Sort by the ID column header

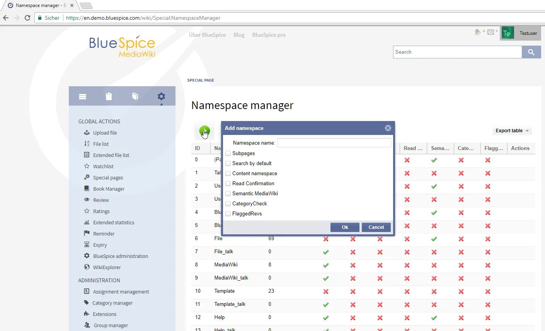coord(201,148)
